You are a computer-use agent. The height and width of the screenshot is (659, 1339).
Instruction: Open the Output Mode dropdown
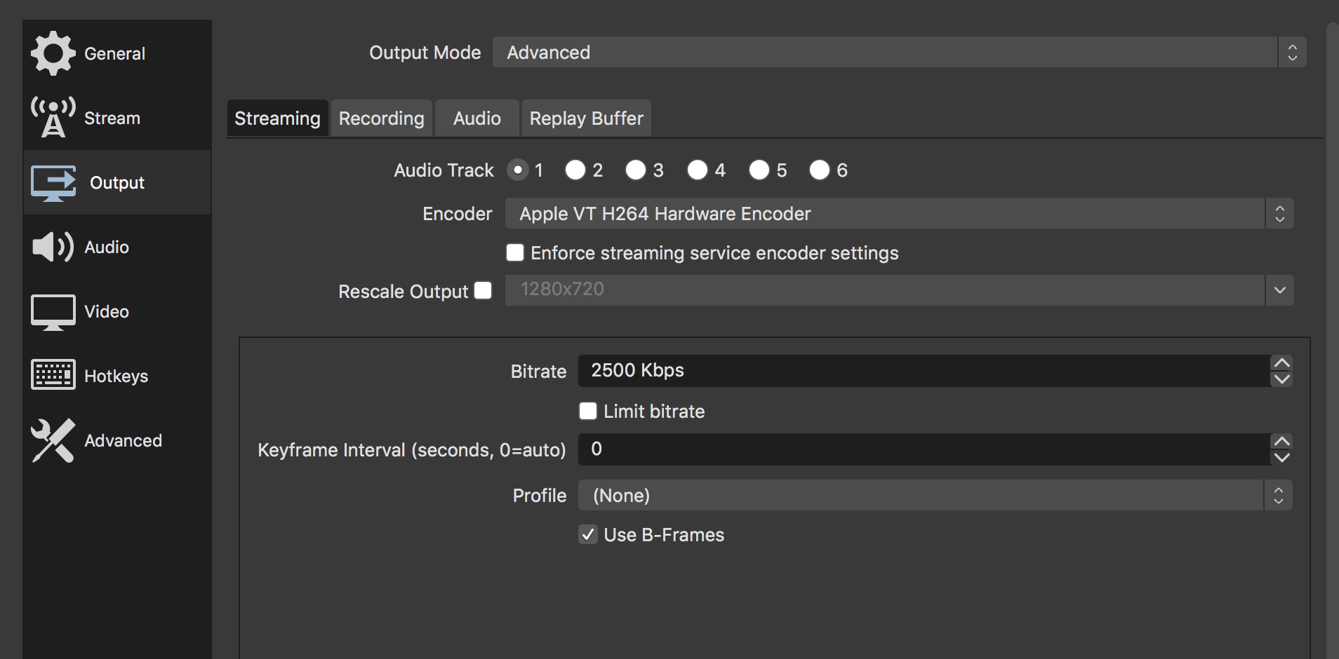click(x=898, y=53)
